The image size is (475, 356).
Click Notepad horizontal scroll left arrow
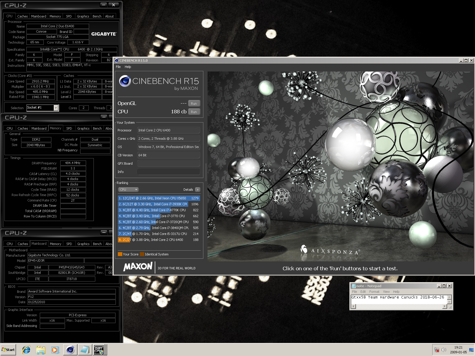coord(353,306)
